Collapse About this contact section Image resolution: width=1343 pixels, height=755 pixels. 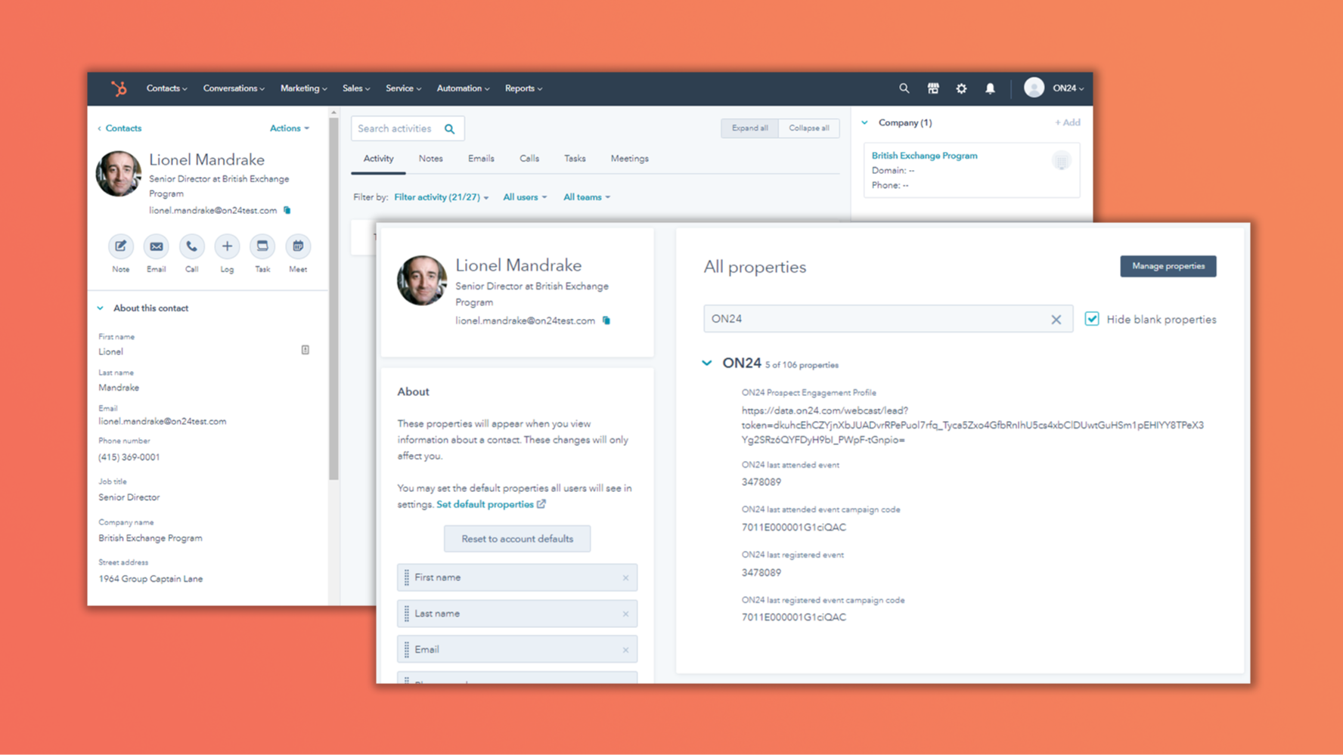pyautogui.click(x=101, y=308)
